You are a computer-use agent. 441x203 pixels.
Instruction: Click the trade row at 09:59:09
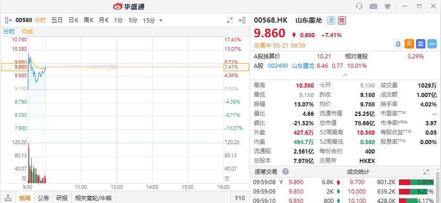[297, 192]
